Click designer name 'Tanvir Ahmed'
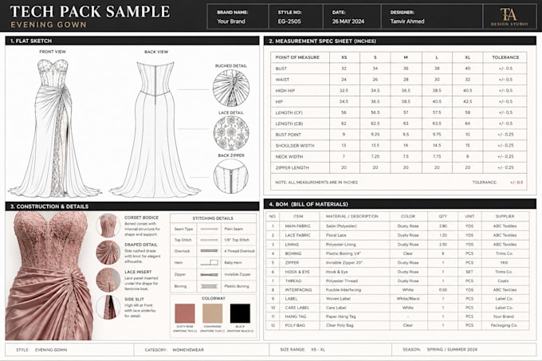The image size is (542, 361). [x=407, y=21]
